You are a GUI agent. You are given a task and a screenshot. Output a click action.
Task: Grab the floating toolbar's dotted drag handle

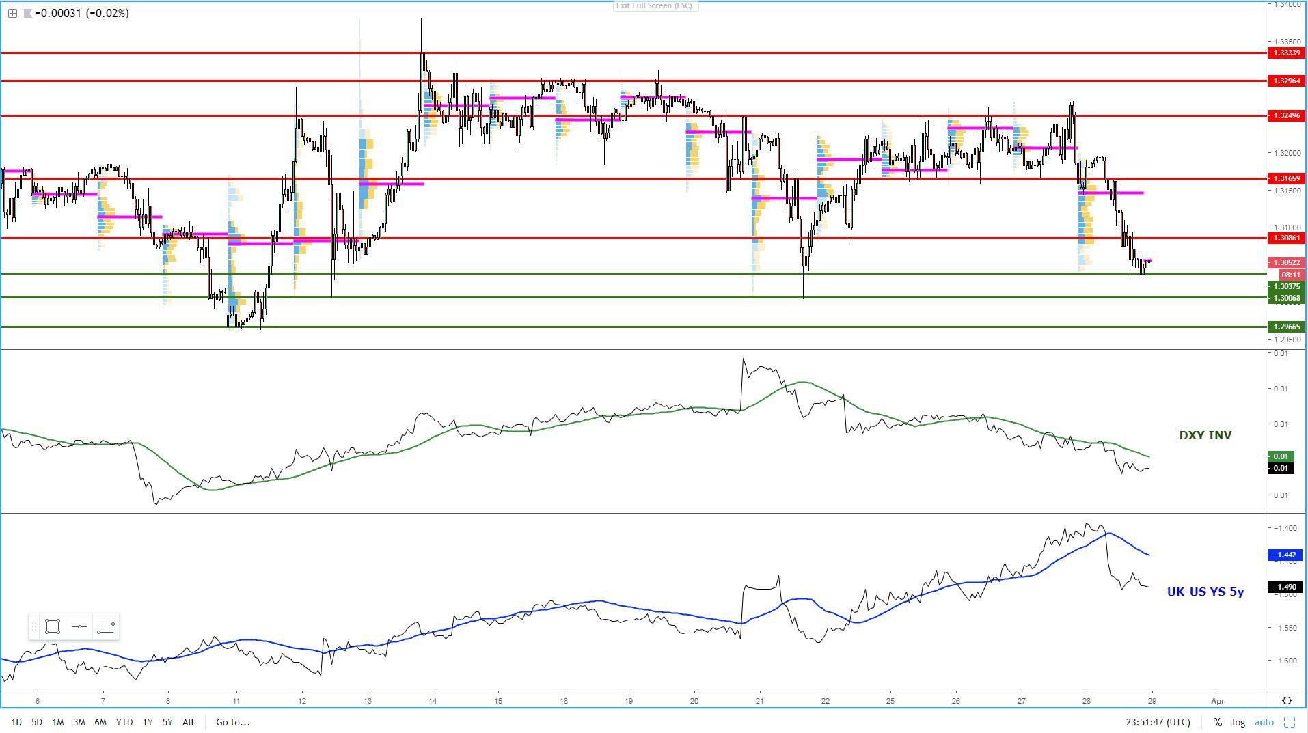click(34, 626)
